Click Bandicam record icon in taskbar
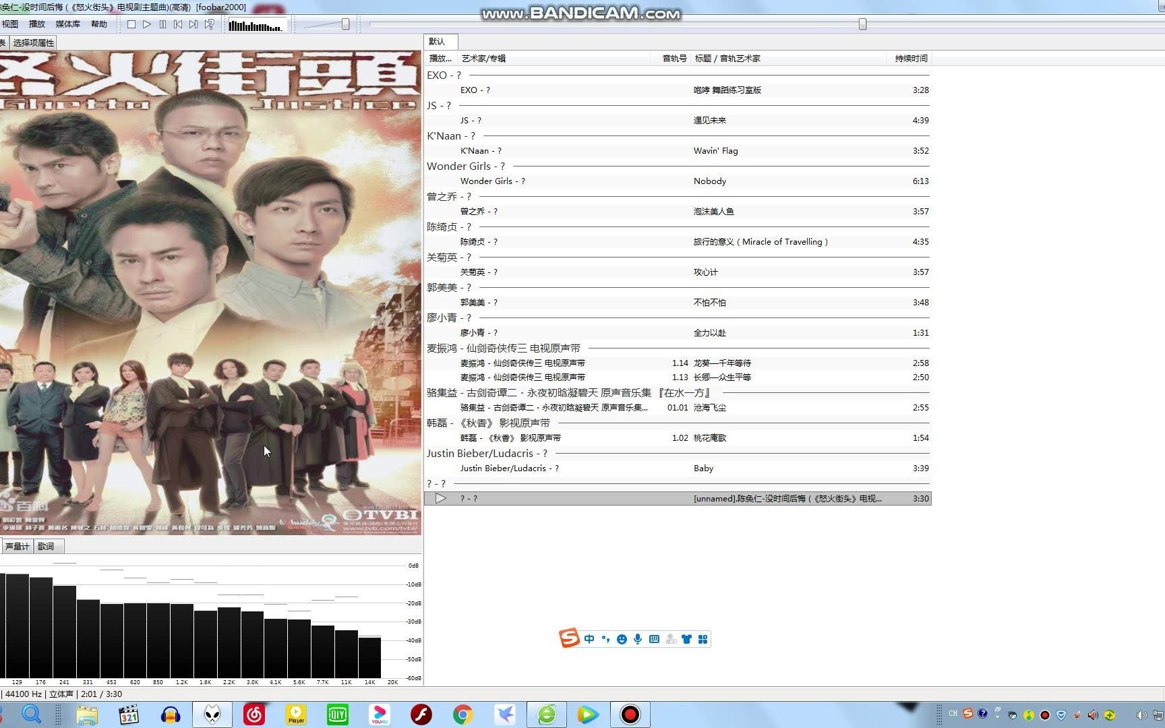Viewport: 1165px width, 728px height. pyautogui.click(x=630, y=715)
